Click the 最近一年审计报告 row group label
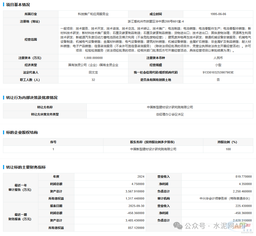256x236 pixels. click(21, 187)
